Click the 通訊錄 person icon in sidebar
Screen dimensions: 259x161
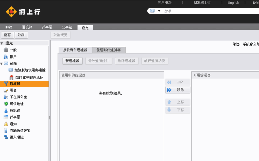[x=6, y=111]
